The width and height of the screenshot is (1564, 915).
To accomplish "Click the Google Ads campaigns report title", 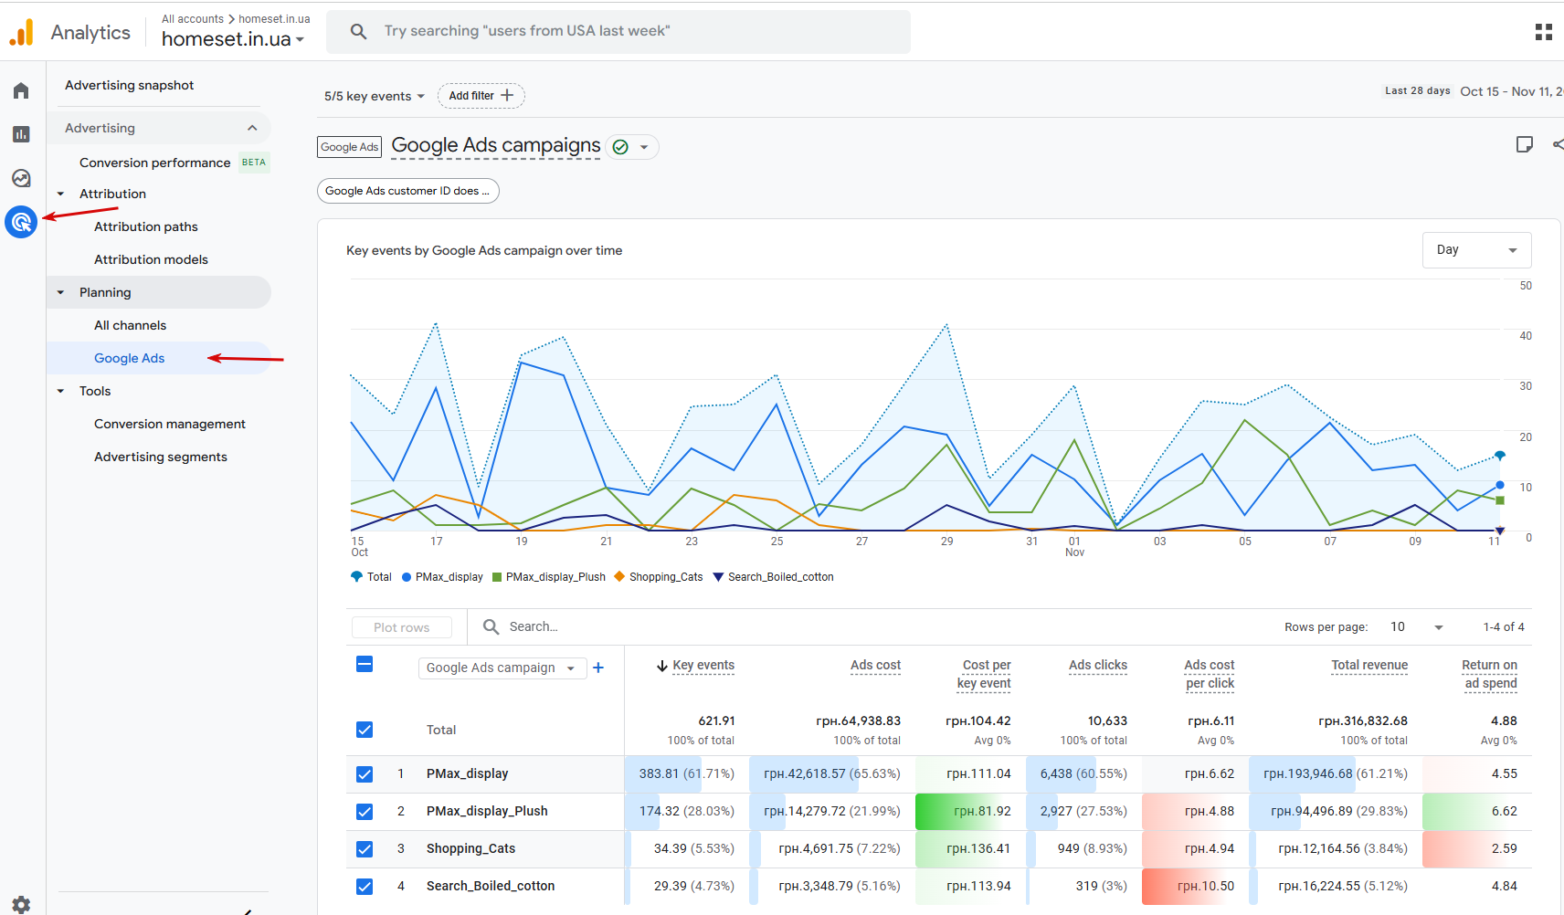I will pos(496,146).
